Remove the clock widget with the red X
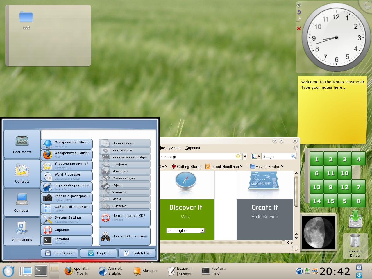Image resolution: width=372 pixels, height=279 pixels. 298,28
